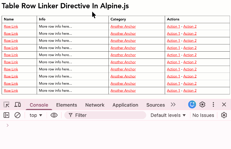Image resolution: width=231 pixels, height=149 pixels.
Task: Open Row Link in the fifth table row
Action: tap(11, 55)
